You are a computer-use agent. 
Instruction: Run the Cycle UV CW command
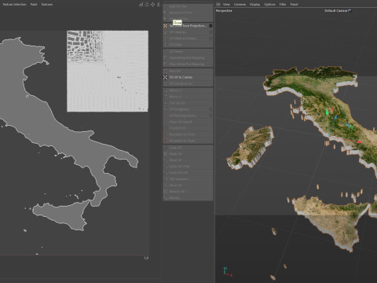tap(188, 173)
